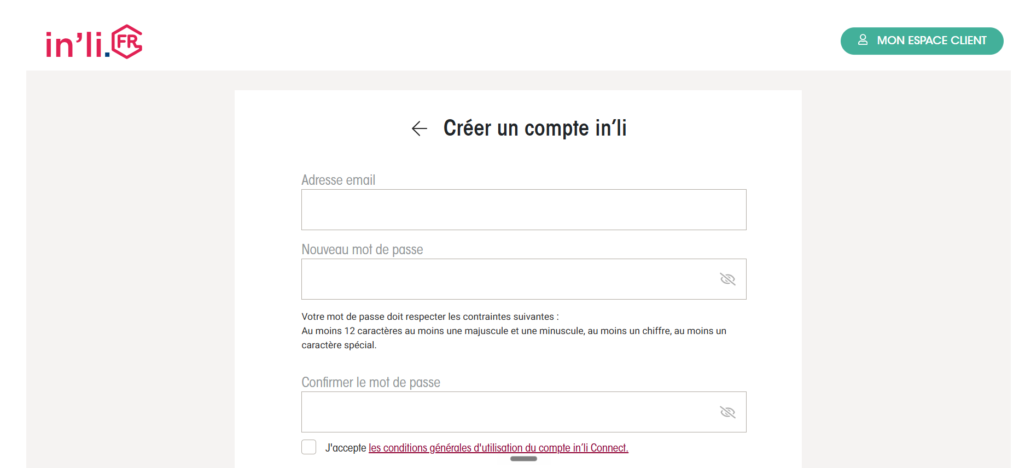The image size is (1025, 468).
Task: Focus the Adresse email input field
Action: click(x=523, y=209)
